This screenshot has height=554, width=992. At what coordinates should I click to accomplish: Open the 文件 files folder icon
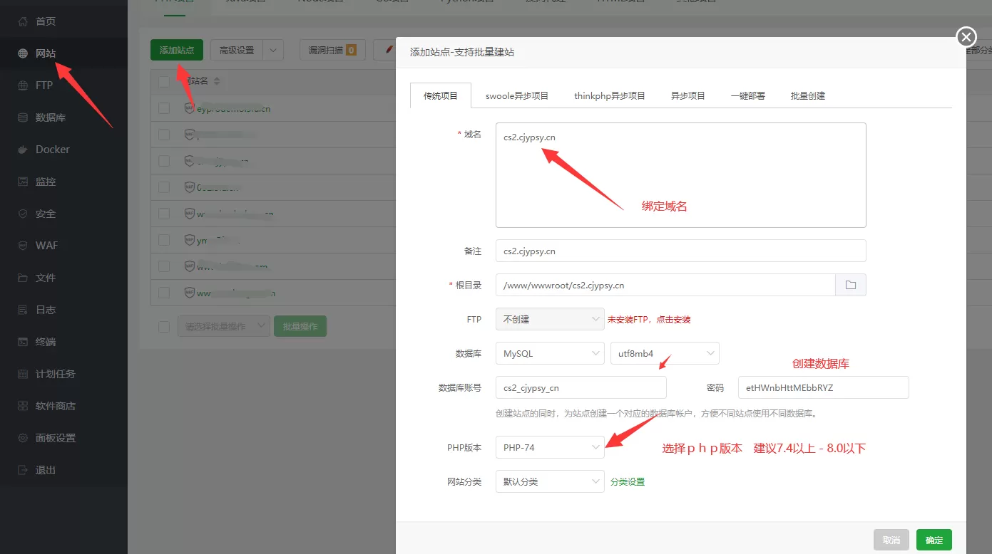tap(23, 278)
